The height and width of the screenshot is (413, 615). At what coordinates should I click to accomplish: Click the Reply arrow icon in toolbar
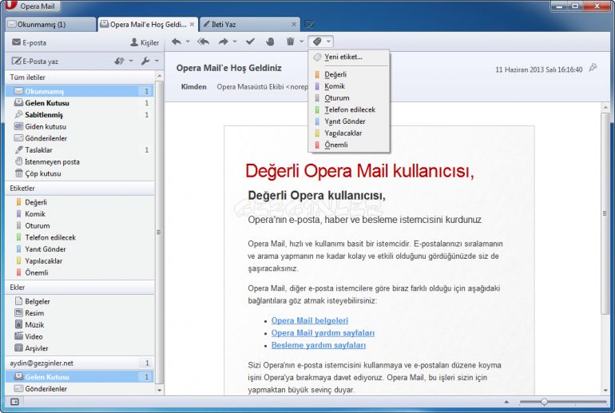[x=177, y=42]
